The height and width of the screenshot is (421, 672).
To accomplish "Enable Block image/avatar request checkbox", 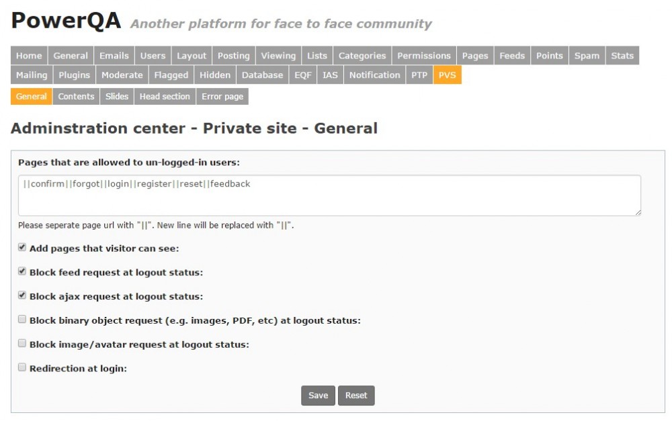I will [x=22, y=344].
